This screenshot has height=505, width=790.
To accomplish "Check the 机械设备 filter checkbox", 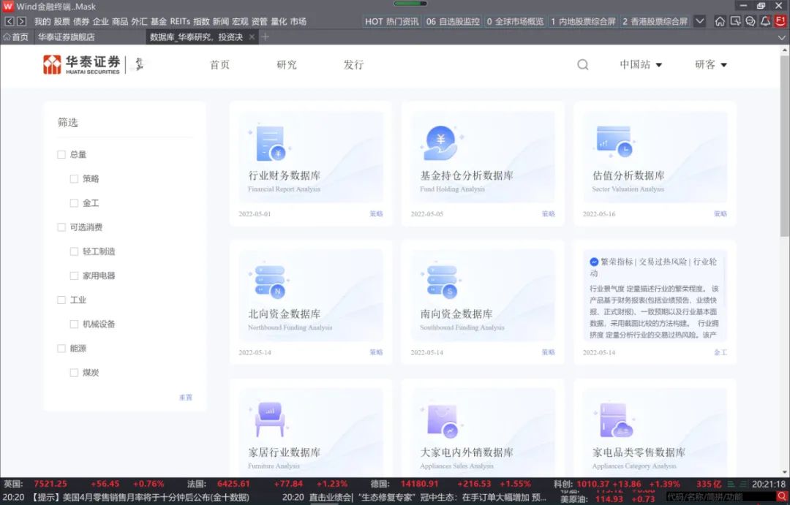I will tap(74, 324).
